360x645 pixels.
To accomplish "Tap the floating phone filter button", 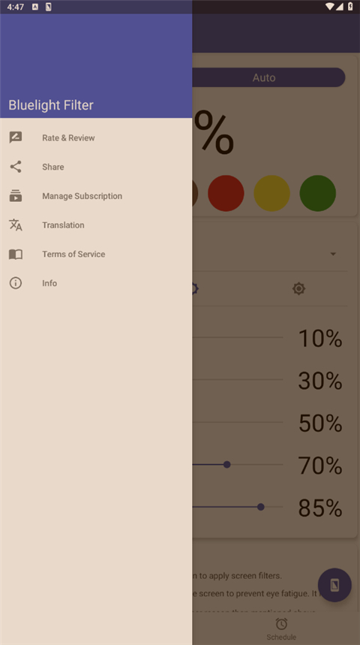I will coord(334,585).
